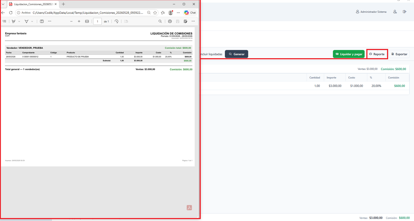Select the PDF highlight tool
The height and width of the screenshot is (221, 414).
pyautogui.click(x=14, y=21)
